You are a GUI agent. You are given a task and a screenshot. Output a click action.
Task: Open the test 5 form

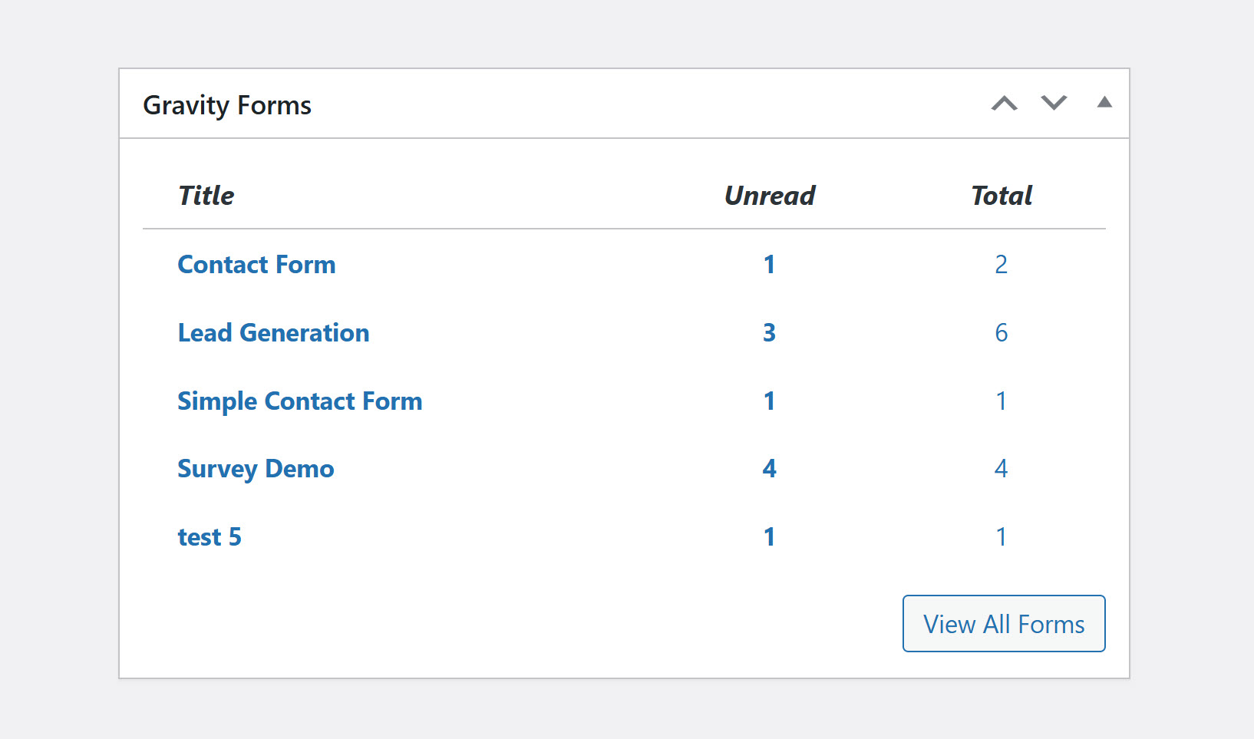coord(210,537)
